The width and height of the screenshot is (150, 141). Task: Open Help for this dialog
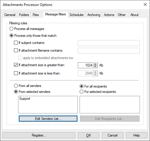[x=137, y=135]
